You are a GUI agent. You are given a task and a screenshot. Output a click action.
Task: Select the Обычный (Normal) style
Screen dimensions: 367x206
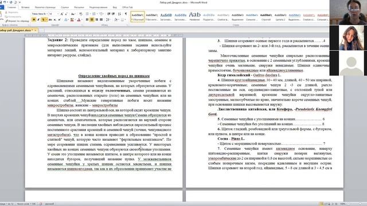point(138,17)
